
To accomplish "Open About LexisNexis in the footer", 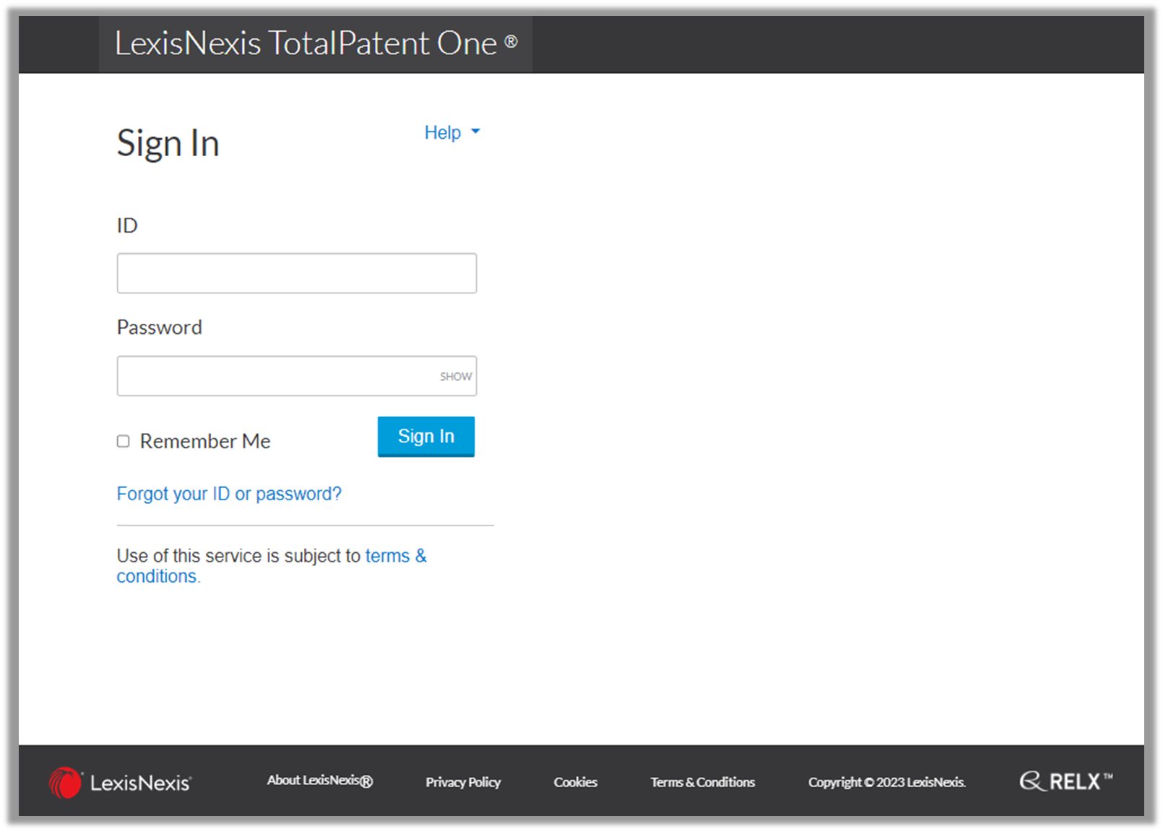I will point(320,781).
